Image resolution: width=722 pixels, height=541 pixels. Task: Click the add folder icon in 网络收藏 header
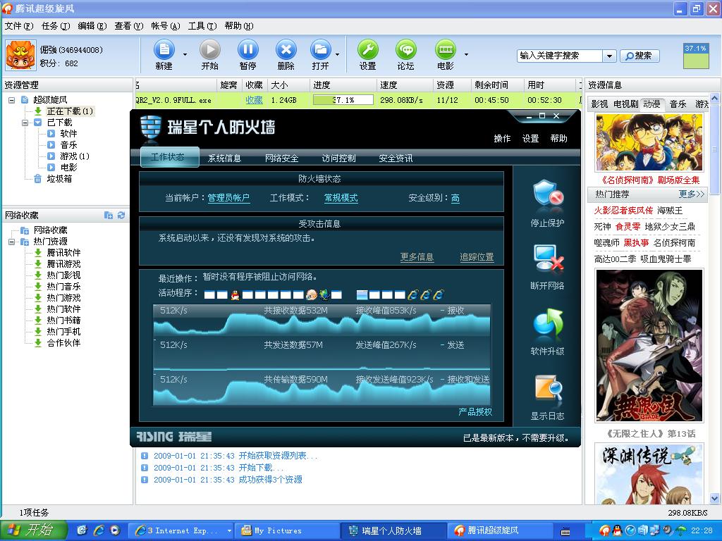(109, 215)
